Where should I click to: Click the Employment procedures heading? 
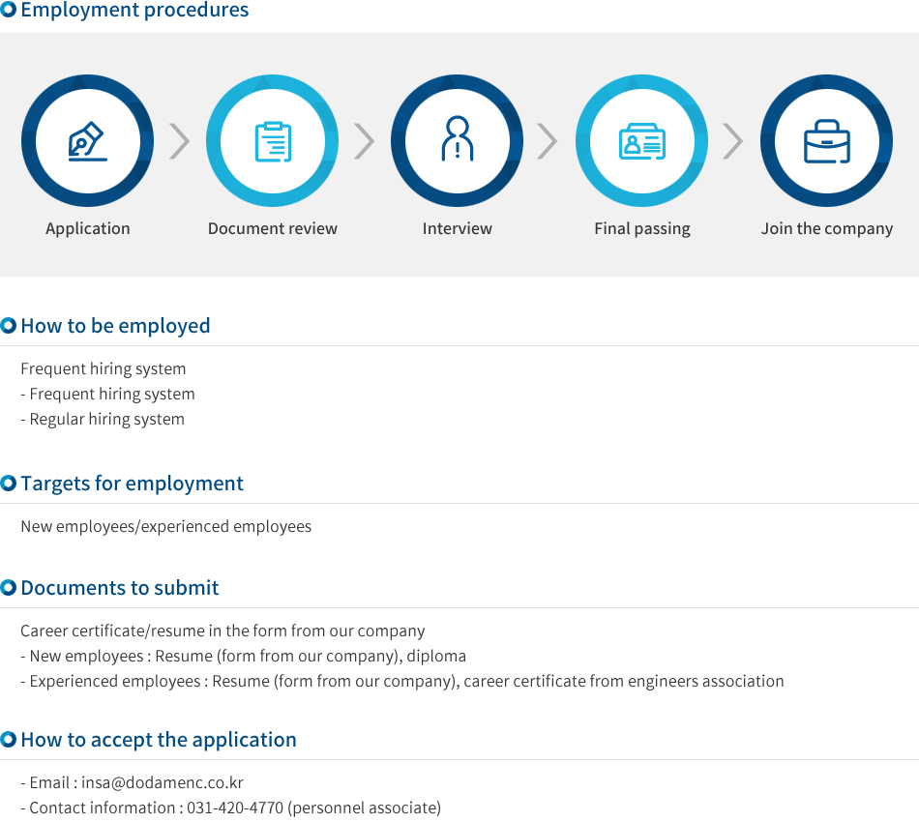(x=134, y=10)
